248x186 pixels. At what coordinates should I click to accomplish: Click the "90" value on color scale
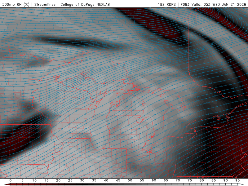pos(226,180)
